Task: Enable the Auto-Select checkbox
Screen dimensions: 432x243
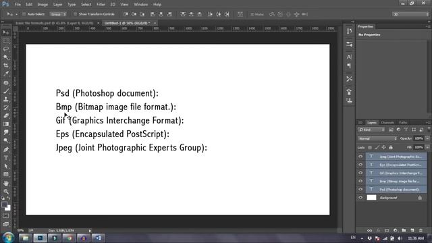Action: (24, 14)
